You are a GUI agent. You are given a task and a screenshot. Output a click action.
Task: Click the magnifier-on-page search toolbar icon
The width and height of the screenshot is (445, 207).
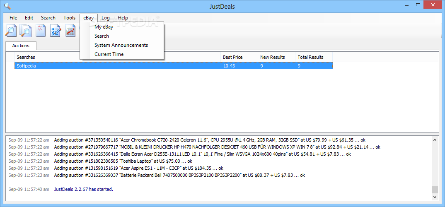(x=11, y=31)
